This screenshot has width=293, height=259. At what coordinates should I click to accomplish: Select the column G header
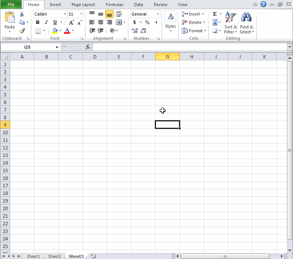tap(167, 57)
